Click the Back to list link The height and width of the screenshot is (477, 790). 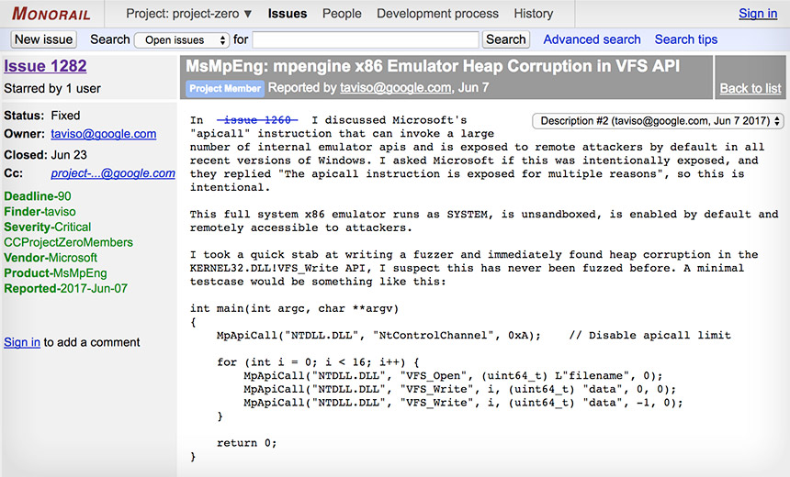tap(750, 88)
